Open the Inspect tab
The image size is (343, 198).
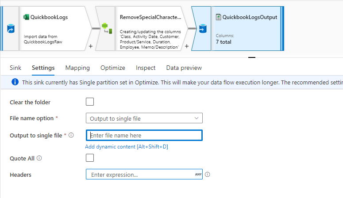pos(146,68)
